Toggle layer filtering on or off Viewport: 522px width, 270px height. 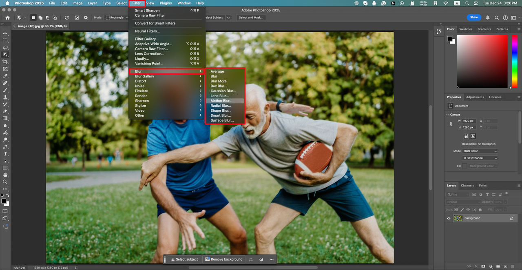coord(507,194)
